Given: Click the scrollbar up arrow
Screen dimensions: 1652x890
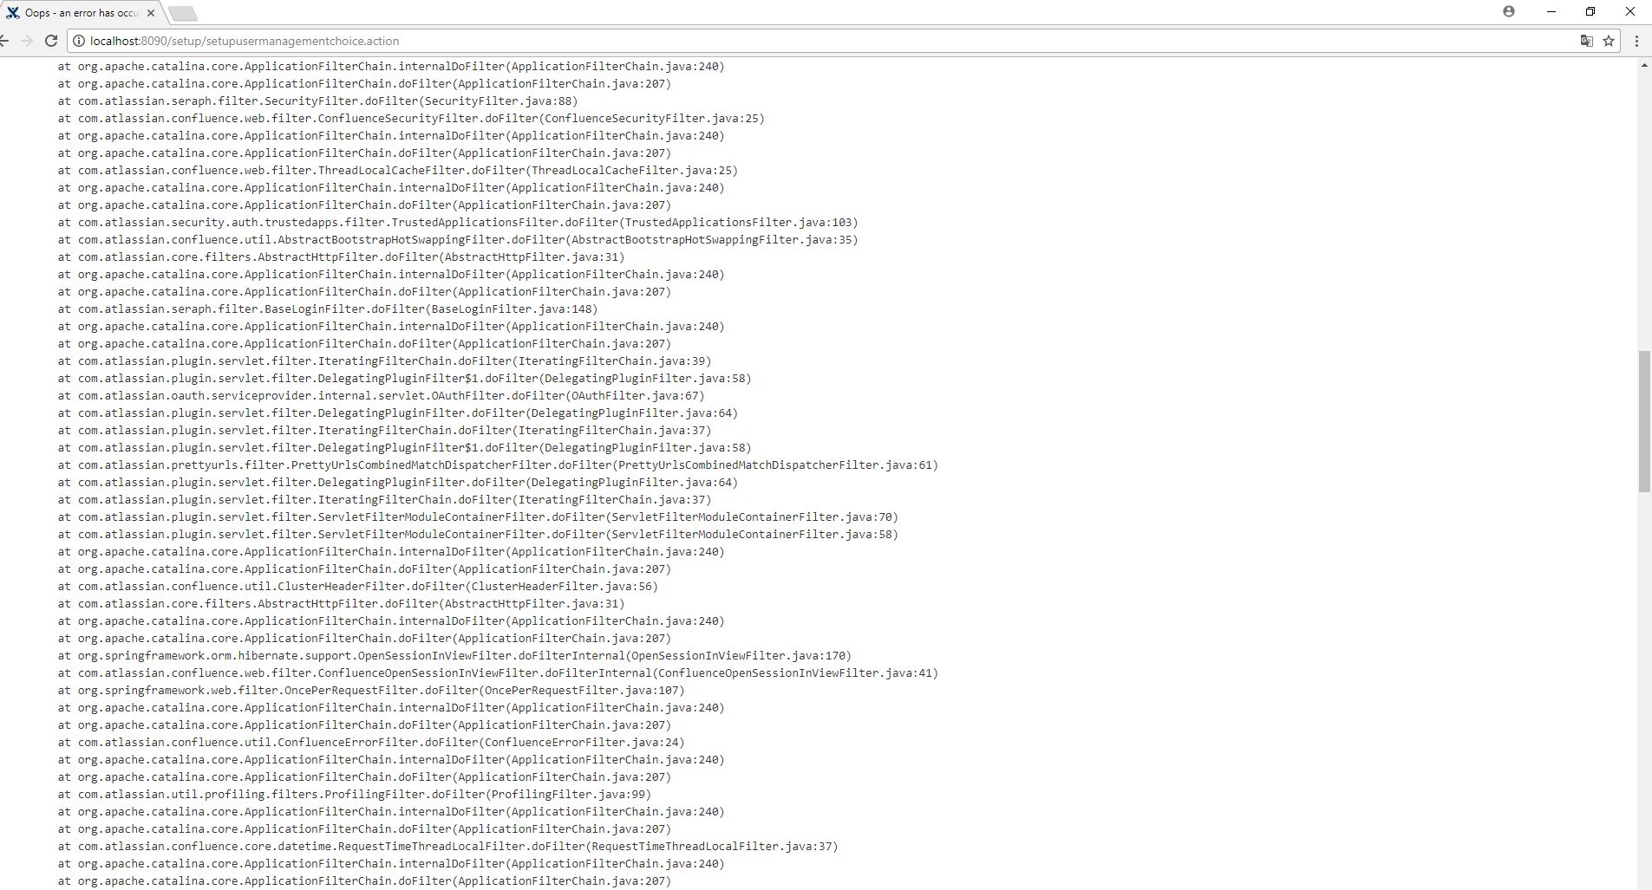Looking at the screenshot, I should (1644, 66).
